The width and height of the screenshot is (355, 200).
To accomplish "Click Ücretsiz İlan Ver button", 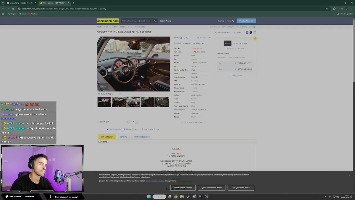I will click(x=246, y=21).
